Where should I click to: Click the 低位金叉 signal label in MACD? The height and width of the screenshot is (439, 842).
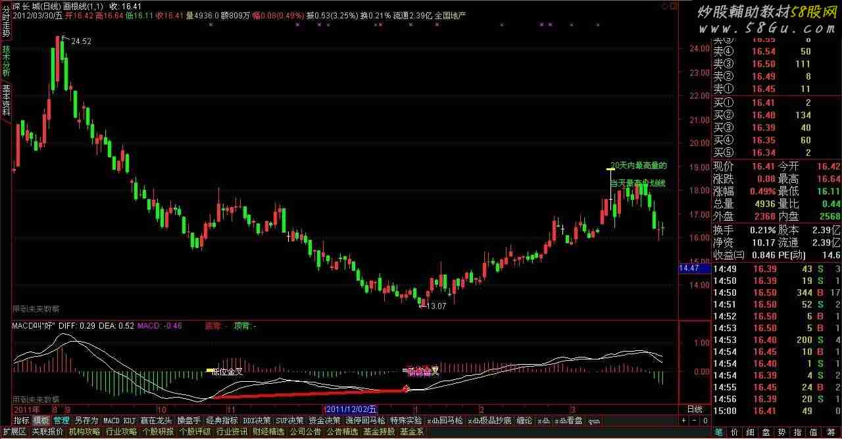coord(227,371)
